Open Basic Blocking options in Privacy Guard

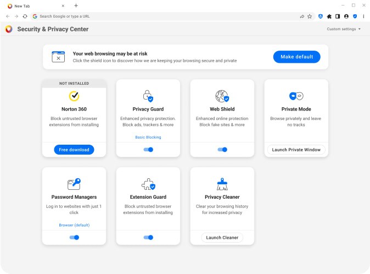pos(148,137)
